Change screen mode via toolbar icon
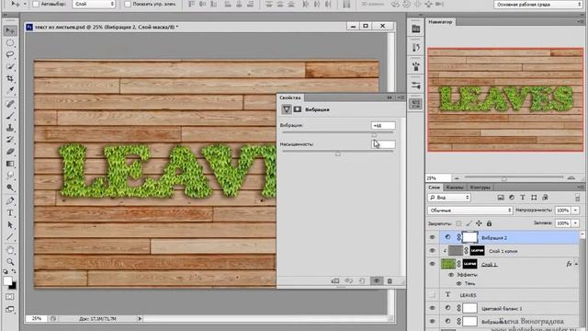The height and width of the screenshot is (331, 588). [10, 309]
